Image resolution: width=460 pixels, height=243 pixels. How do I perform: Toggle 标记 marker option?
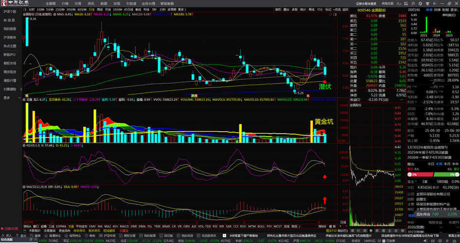(328, 9)
